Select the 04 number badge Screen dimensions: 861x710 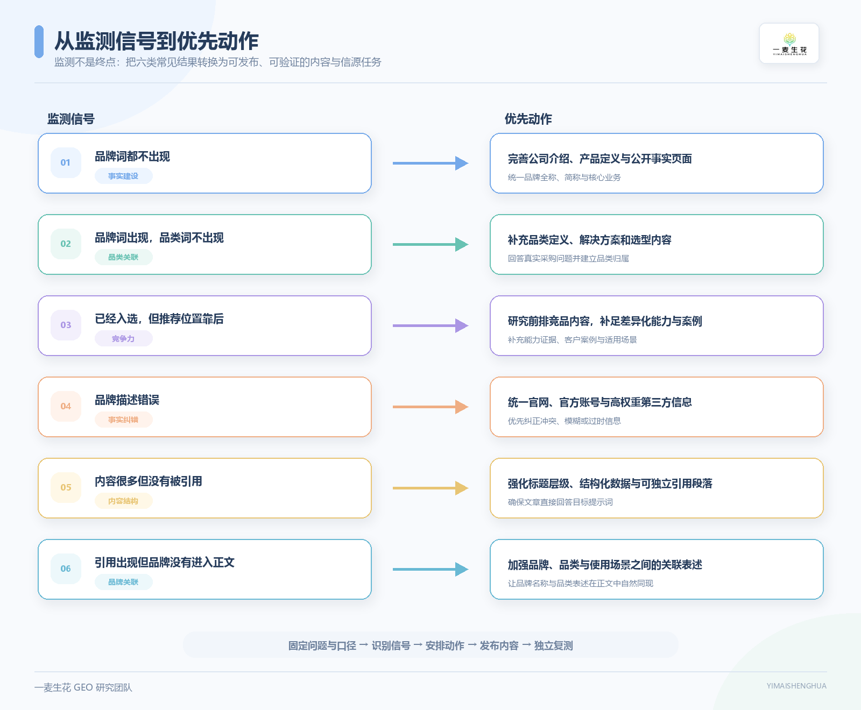(66, 406)
